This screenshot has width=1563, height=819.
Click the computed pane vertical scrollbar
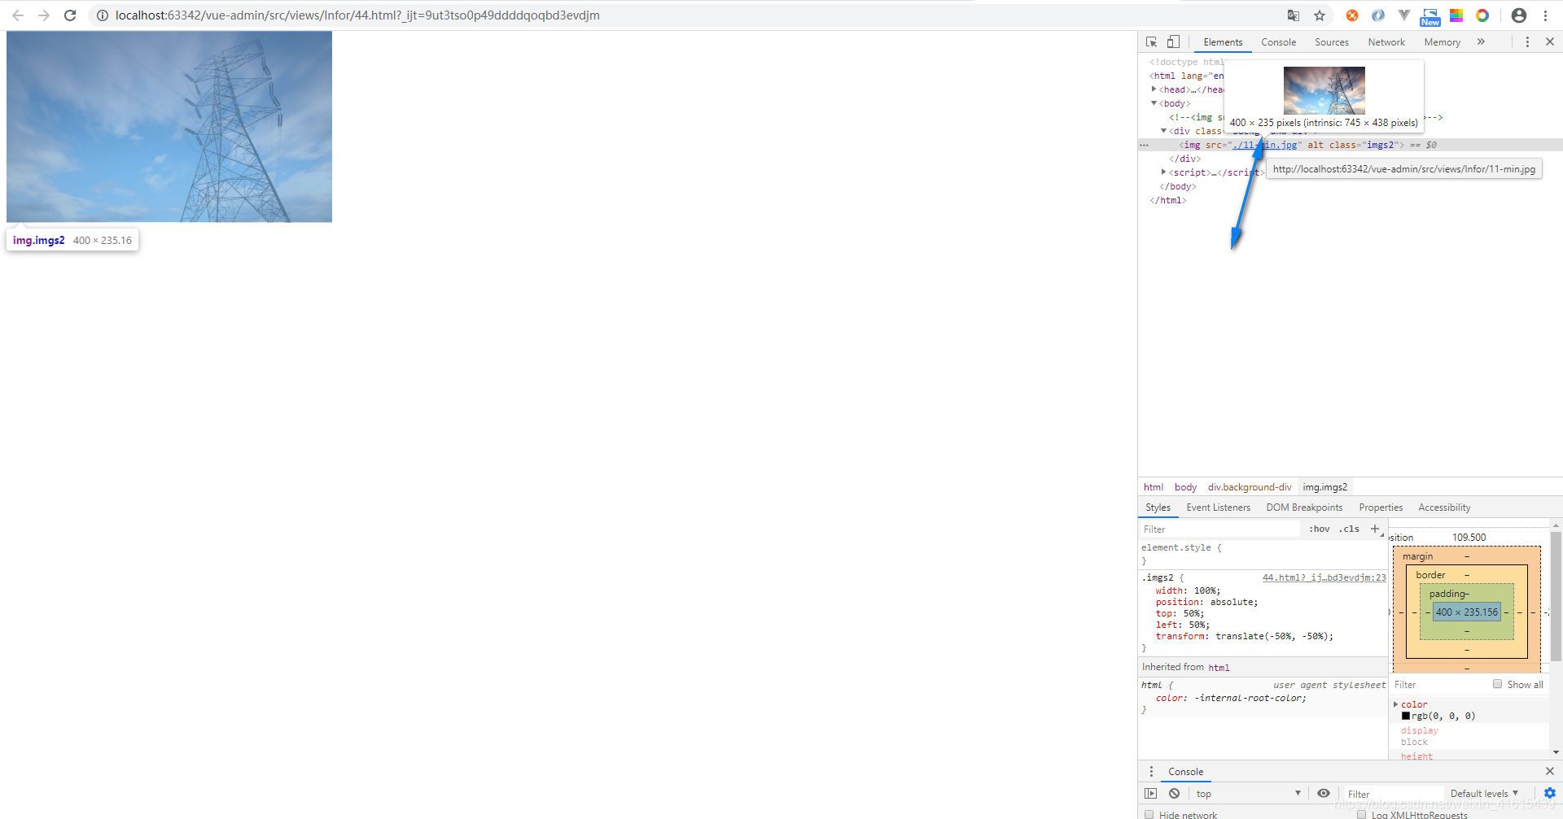(x=1556, y=595)
